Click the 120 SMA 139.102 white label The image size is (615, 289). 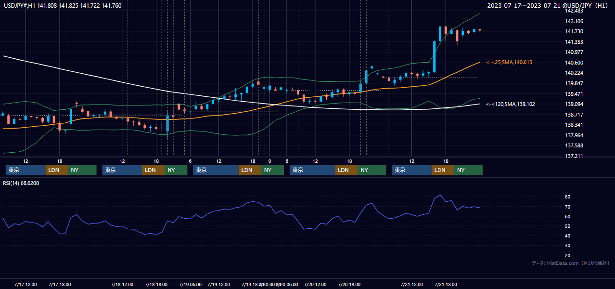click(511, 104)
